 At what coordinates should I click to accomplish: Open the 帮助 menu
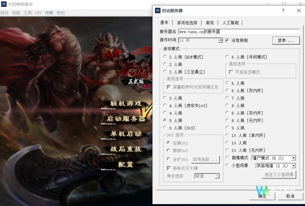61,13
